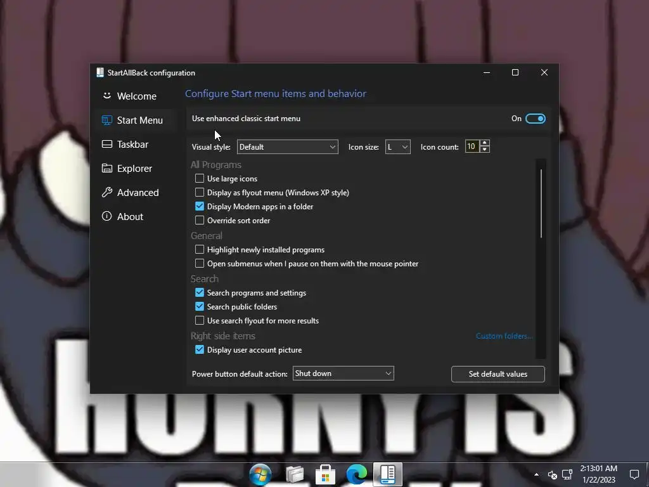Open Microsoft Edge from the taskbar
This screenshot has height=487, width=649.
[x=356, y=474]
